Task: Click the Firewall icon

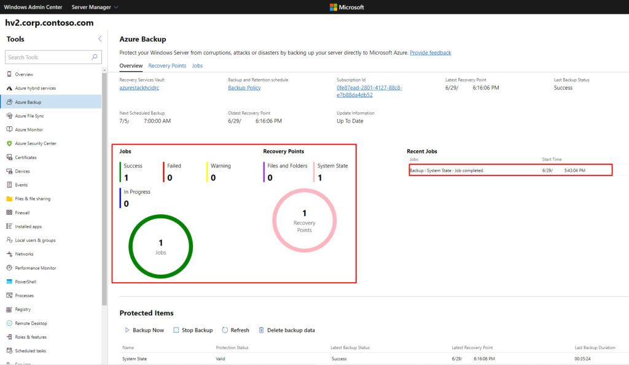Action: point(9,212)
